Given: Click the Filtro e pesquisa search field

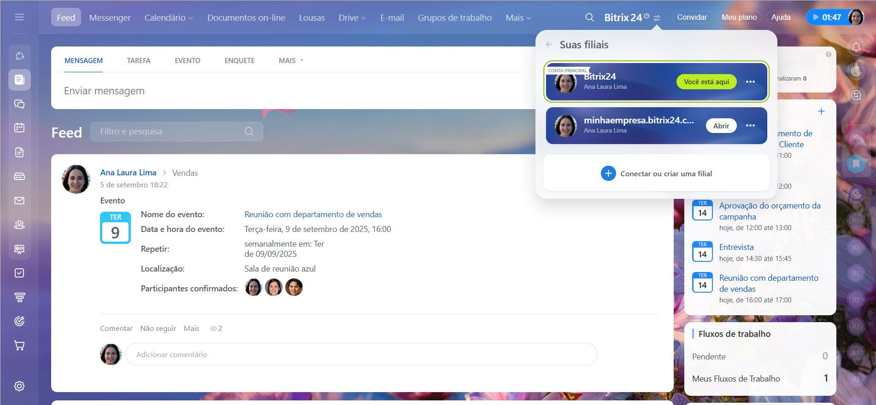Looking at the screenshot, I should pos(170,132).
